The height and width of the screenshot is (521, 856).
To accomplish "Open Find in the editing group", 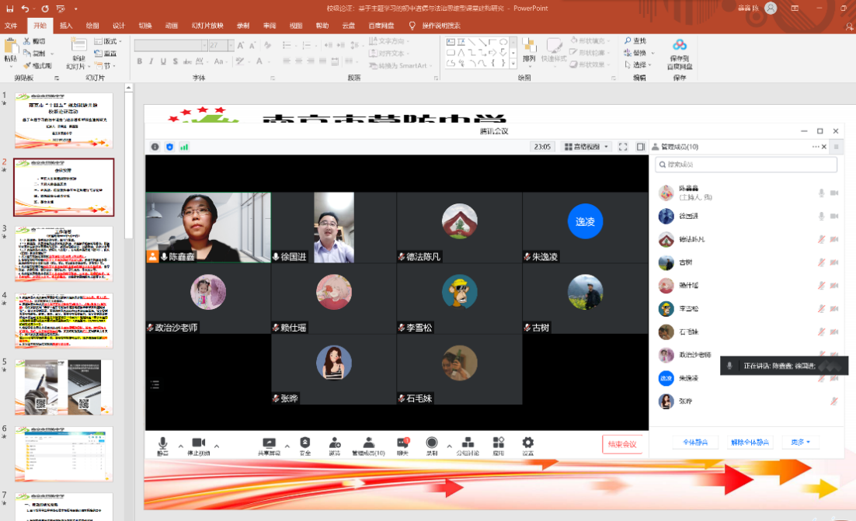I will 635,41.
